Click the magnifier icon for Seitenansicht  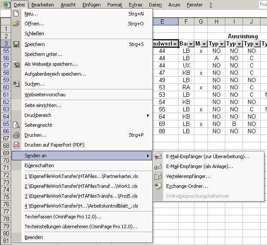point(16,125)
